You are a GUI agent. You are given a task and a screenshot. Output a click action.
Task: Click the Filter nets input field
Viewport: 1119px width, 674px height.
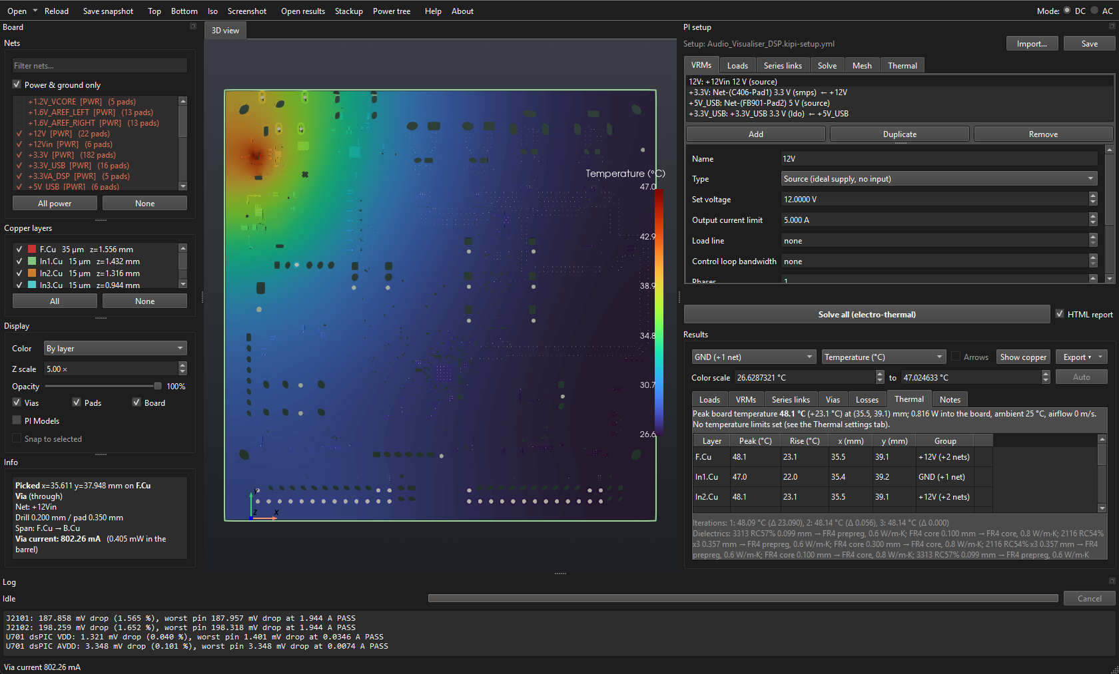[x=100, y=65]
